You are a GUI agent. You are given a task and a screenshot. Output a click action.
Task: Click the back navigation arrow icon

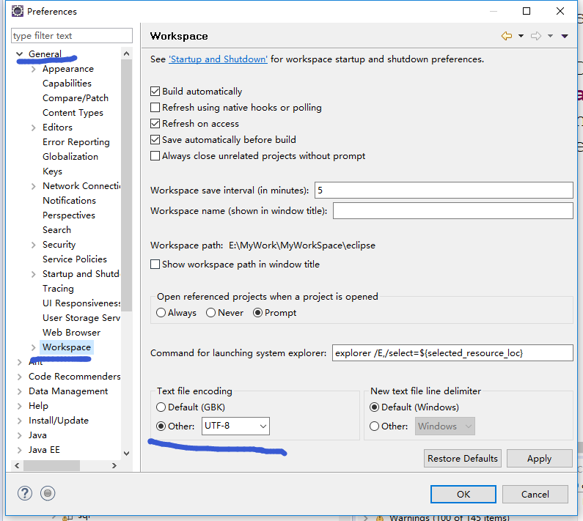[507, 36]
